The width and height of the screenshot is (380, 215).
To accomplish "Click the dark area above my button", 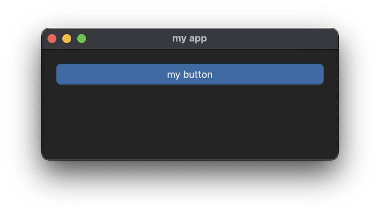I will (190, 57).
